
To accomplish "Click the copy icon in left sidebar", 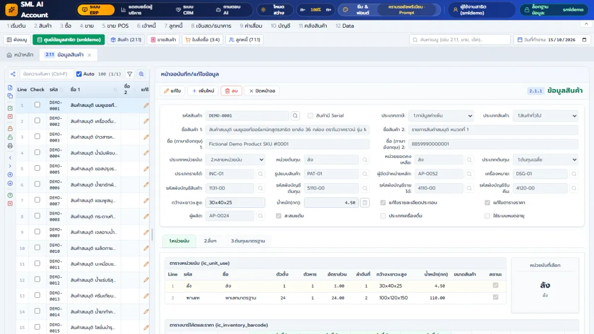I will tap(10, 95).
